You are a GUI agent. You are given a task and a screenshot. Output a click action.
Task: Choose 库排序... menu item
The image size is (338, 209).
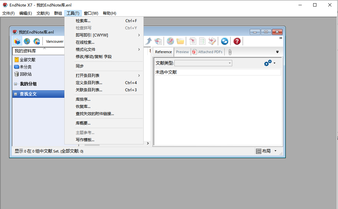[x=104, y=99]
